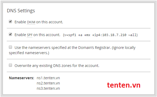Click the 'on this account.' text after DKIM
157x97 pixels.
click(x=49, y=22)
